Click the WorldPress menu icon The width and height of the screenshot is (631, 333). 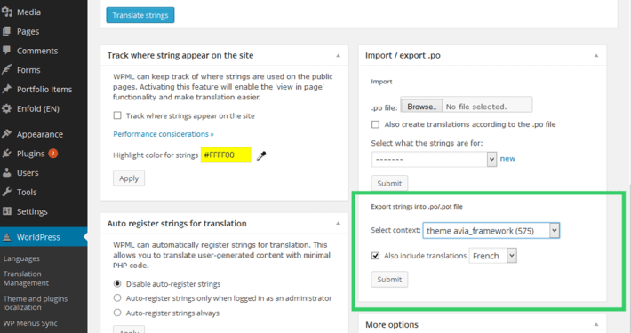tap(7, 237)
